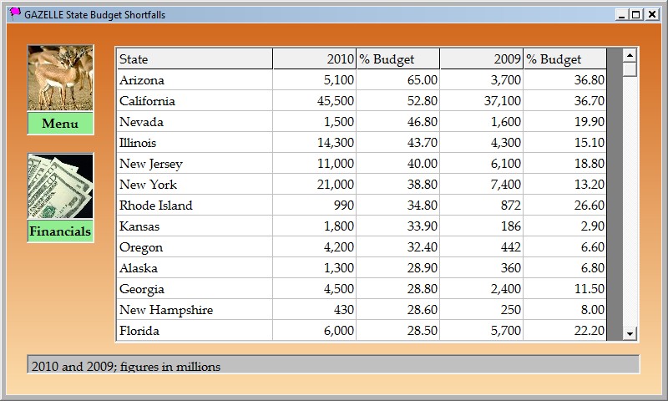Click the gazelle image icon
The width and height of the screenshot is (668, 401).
tap(60, 79)
